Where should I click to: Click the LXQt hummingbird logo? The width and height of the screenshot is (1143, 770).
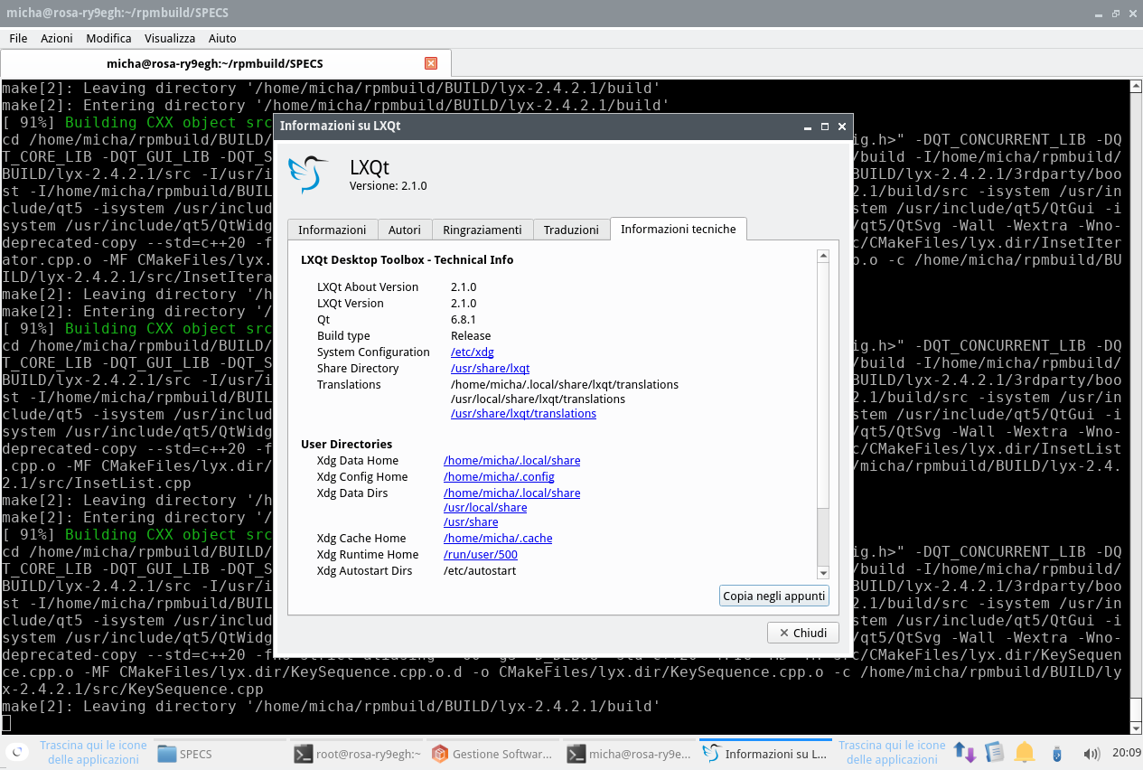pyautogui.click(x=307, y=174)
